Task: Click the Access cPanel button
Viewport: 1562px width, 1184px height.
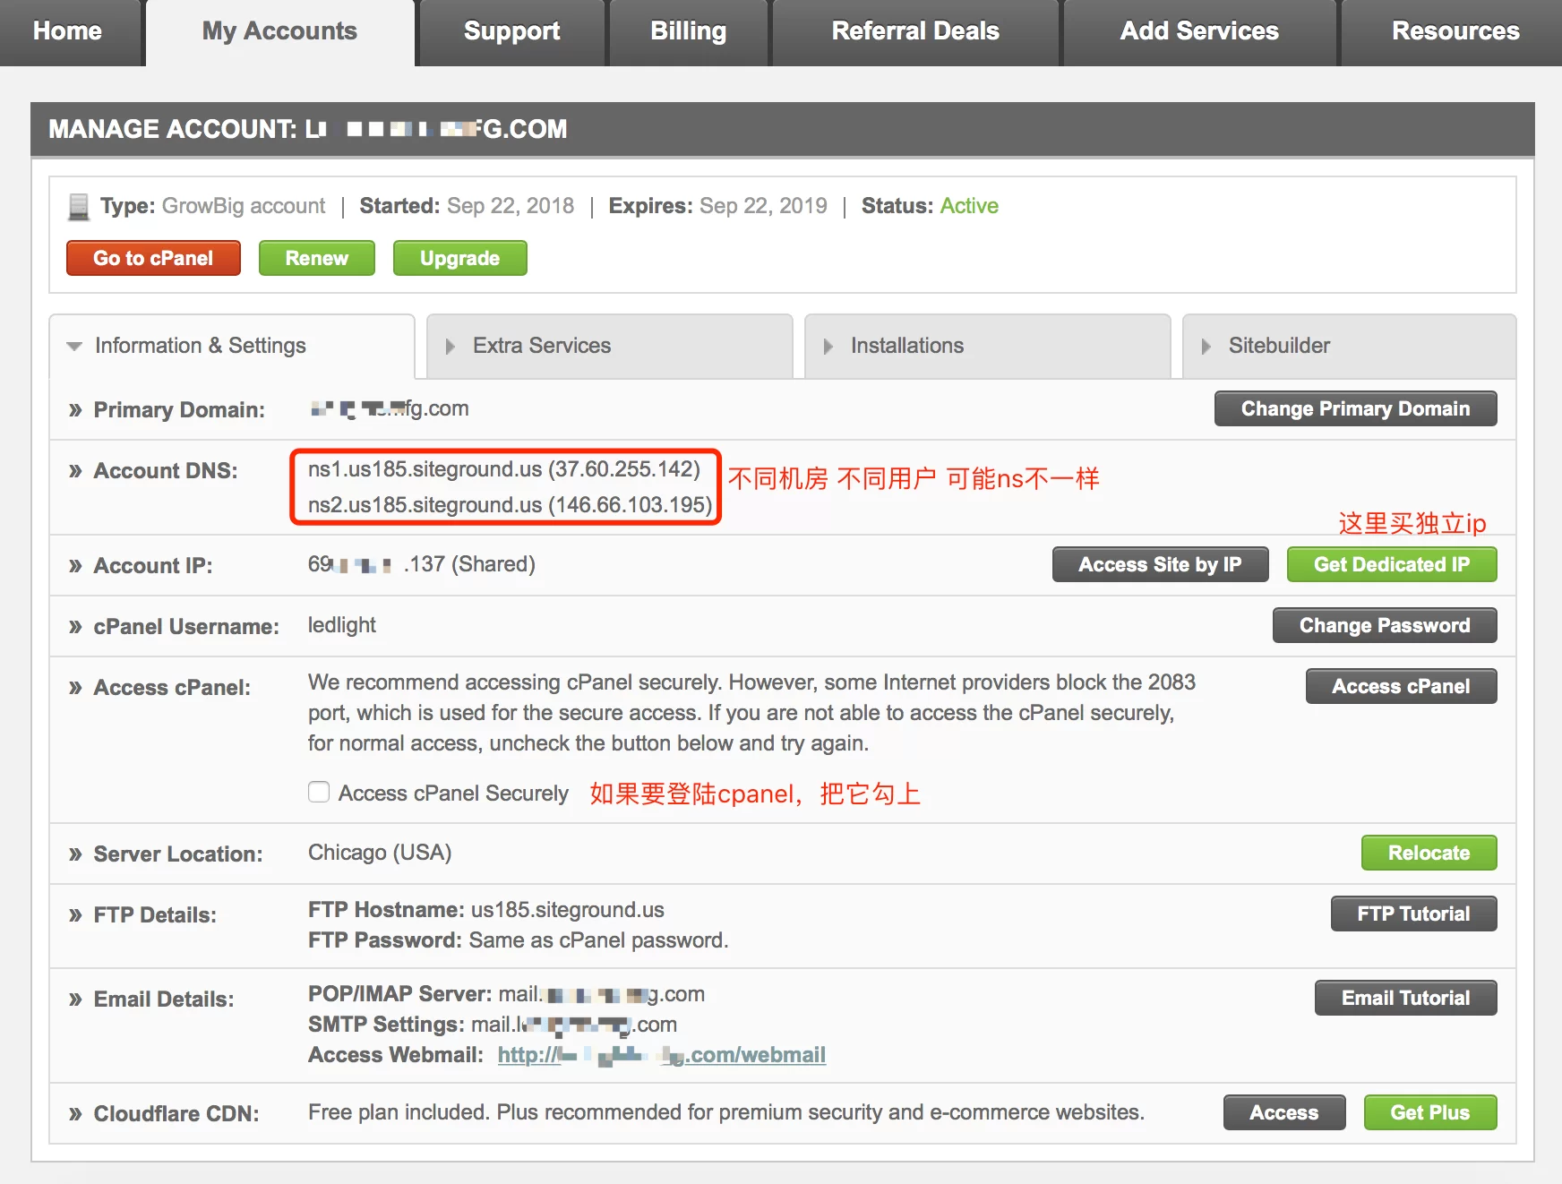Action: click(x=1401, y=686)
